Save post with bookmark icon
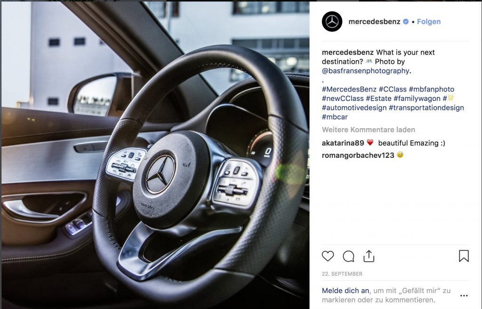 [464, 256]
